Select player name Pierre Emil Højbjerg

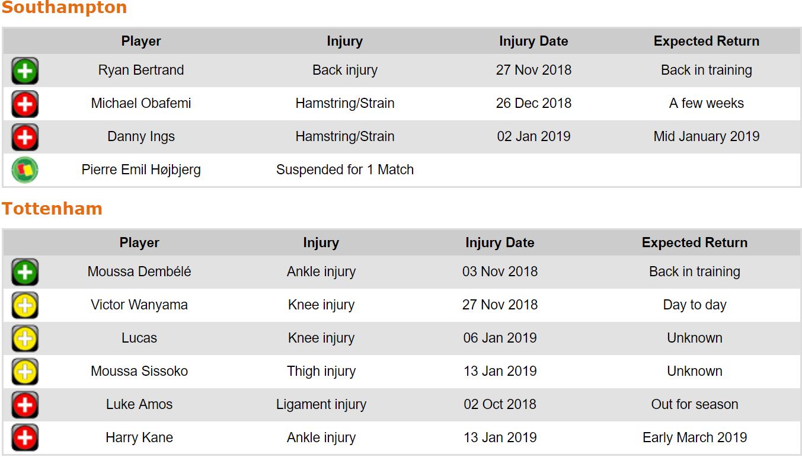click(141, 170)
